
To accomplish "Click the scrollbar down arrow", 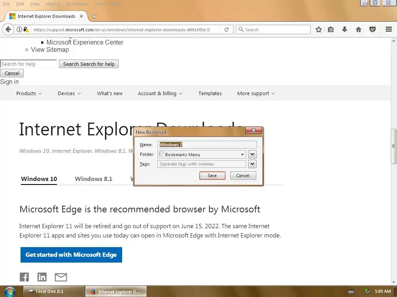I will point(394,282).
